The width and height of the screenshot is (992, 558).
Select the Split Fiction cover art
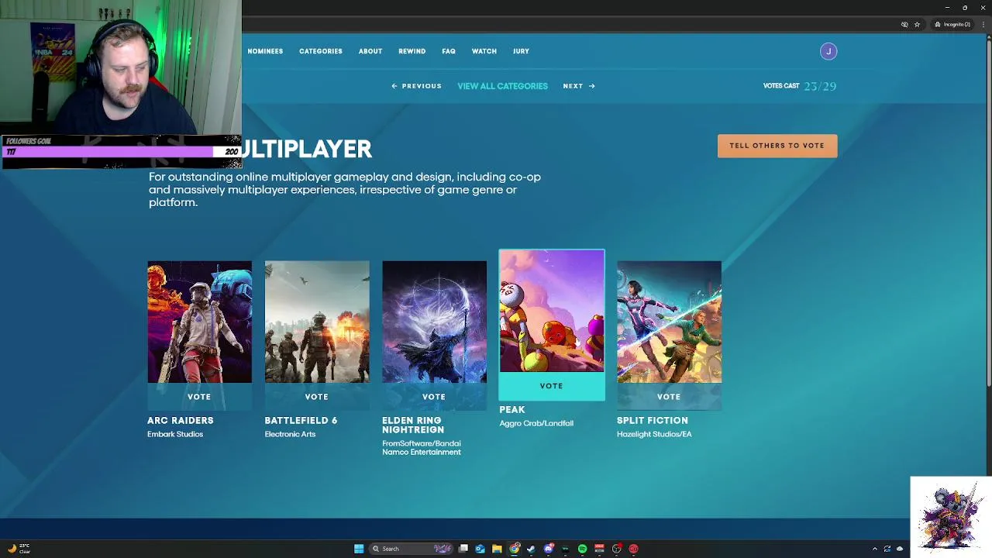coord(669,322)
